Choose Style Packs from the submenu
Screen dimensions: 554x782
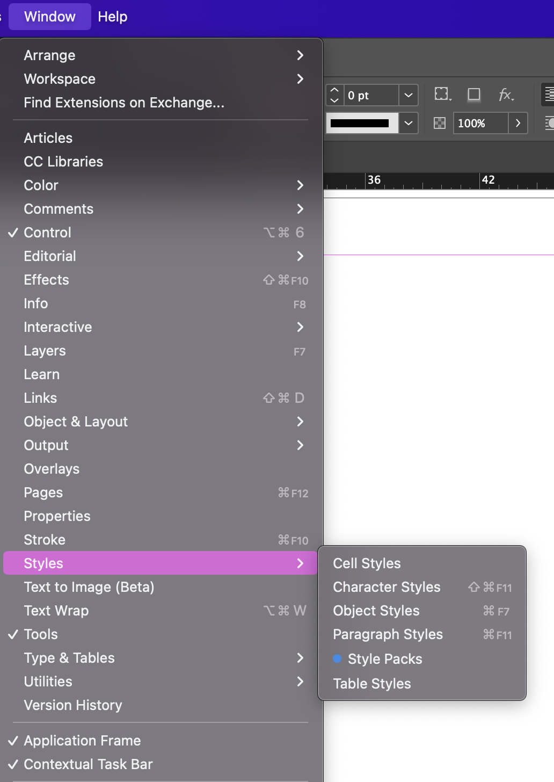tap(422, 659)
